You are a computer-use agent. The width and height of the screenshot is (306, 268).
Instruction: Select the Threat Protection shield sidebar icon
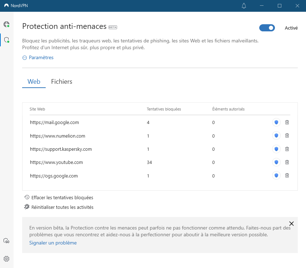(x=6, y=40)
